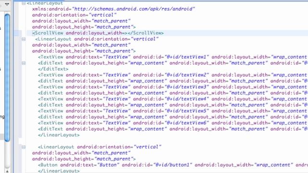Screen dimensions: 308x173
Task: Click the TextView line with id textView1
Action: point(173,57)
